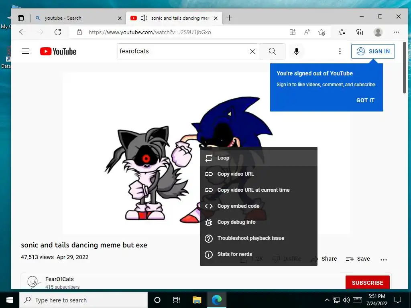Open Cortana circle on taskbar
The height and width of the screenshot is (308, 411).
point(157,300)
